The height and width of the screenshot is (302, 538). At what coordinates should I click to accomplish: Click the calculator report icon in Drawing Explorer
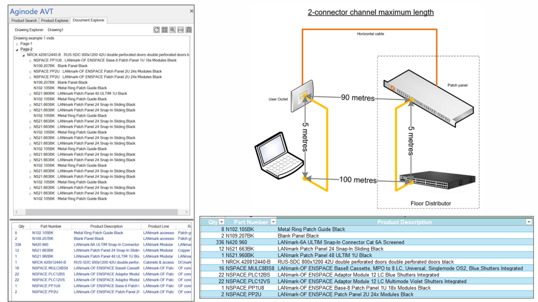pos(189,30)
